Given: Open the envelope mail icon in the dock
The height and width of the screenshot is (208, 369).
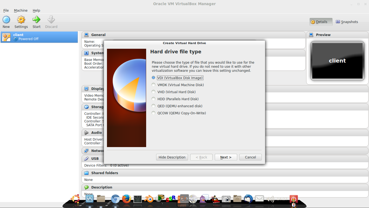Looking at the screenshot, I should pyautogui.click(x=259, y=199).
